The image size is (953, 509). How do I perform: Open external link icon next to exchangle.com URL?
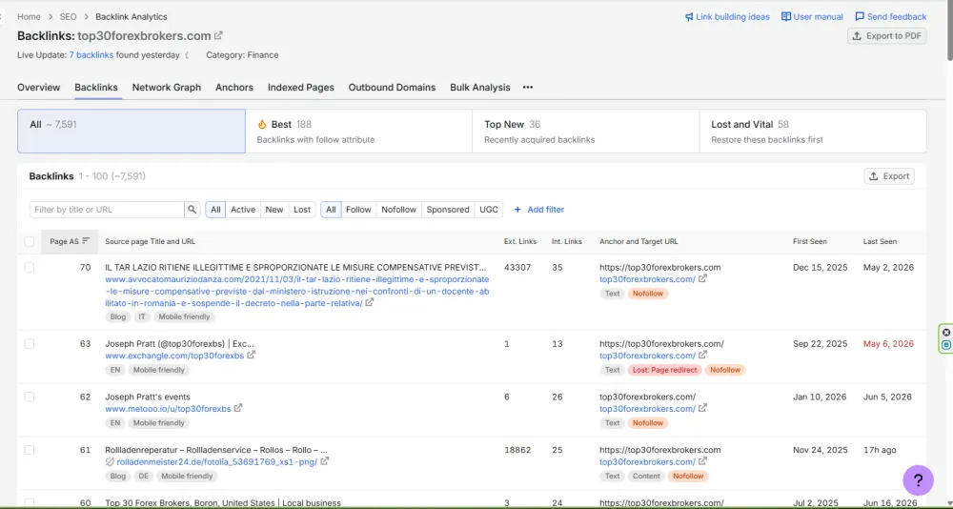[x=251, y=356]
